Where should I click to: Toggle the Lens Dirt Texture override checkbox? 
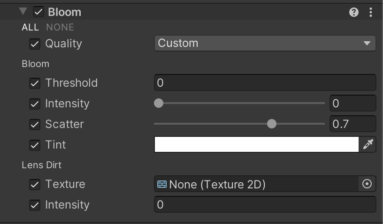pyautogui.click(x=35, y=185)
